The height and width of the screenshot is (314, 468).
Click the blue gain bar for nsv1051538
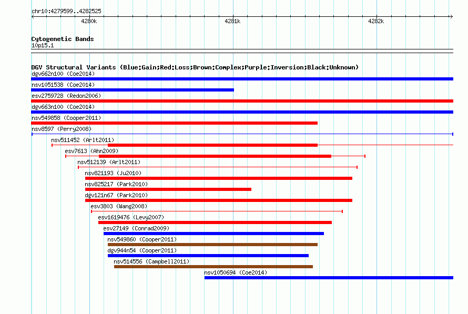coord(133,90)
